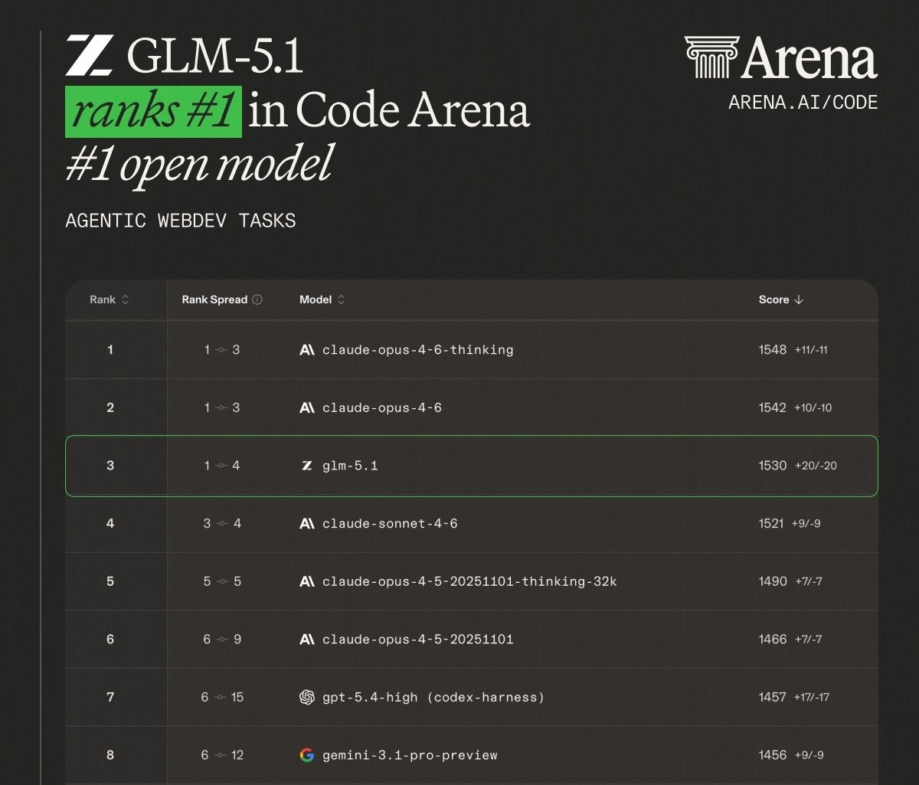Click the OpenAI icon next to gpt-5.4-high
Screen dimensions: 919x785
[306, 698]
